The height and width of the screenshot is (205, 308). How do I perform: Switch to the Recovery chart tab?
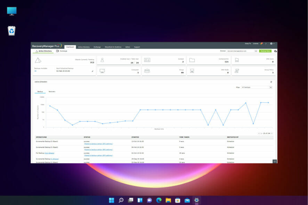point(52,92)
